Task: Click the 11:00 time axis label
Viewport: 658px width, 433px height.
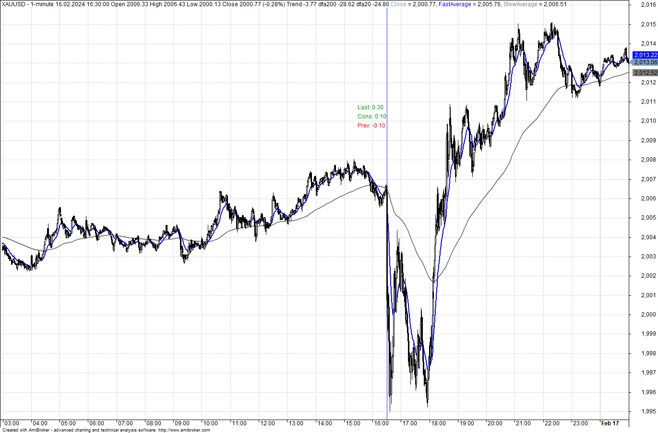Action: click(x=239, y=423)
